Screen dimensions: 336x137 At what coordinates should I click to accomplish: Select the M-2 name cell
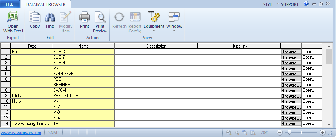83,107
